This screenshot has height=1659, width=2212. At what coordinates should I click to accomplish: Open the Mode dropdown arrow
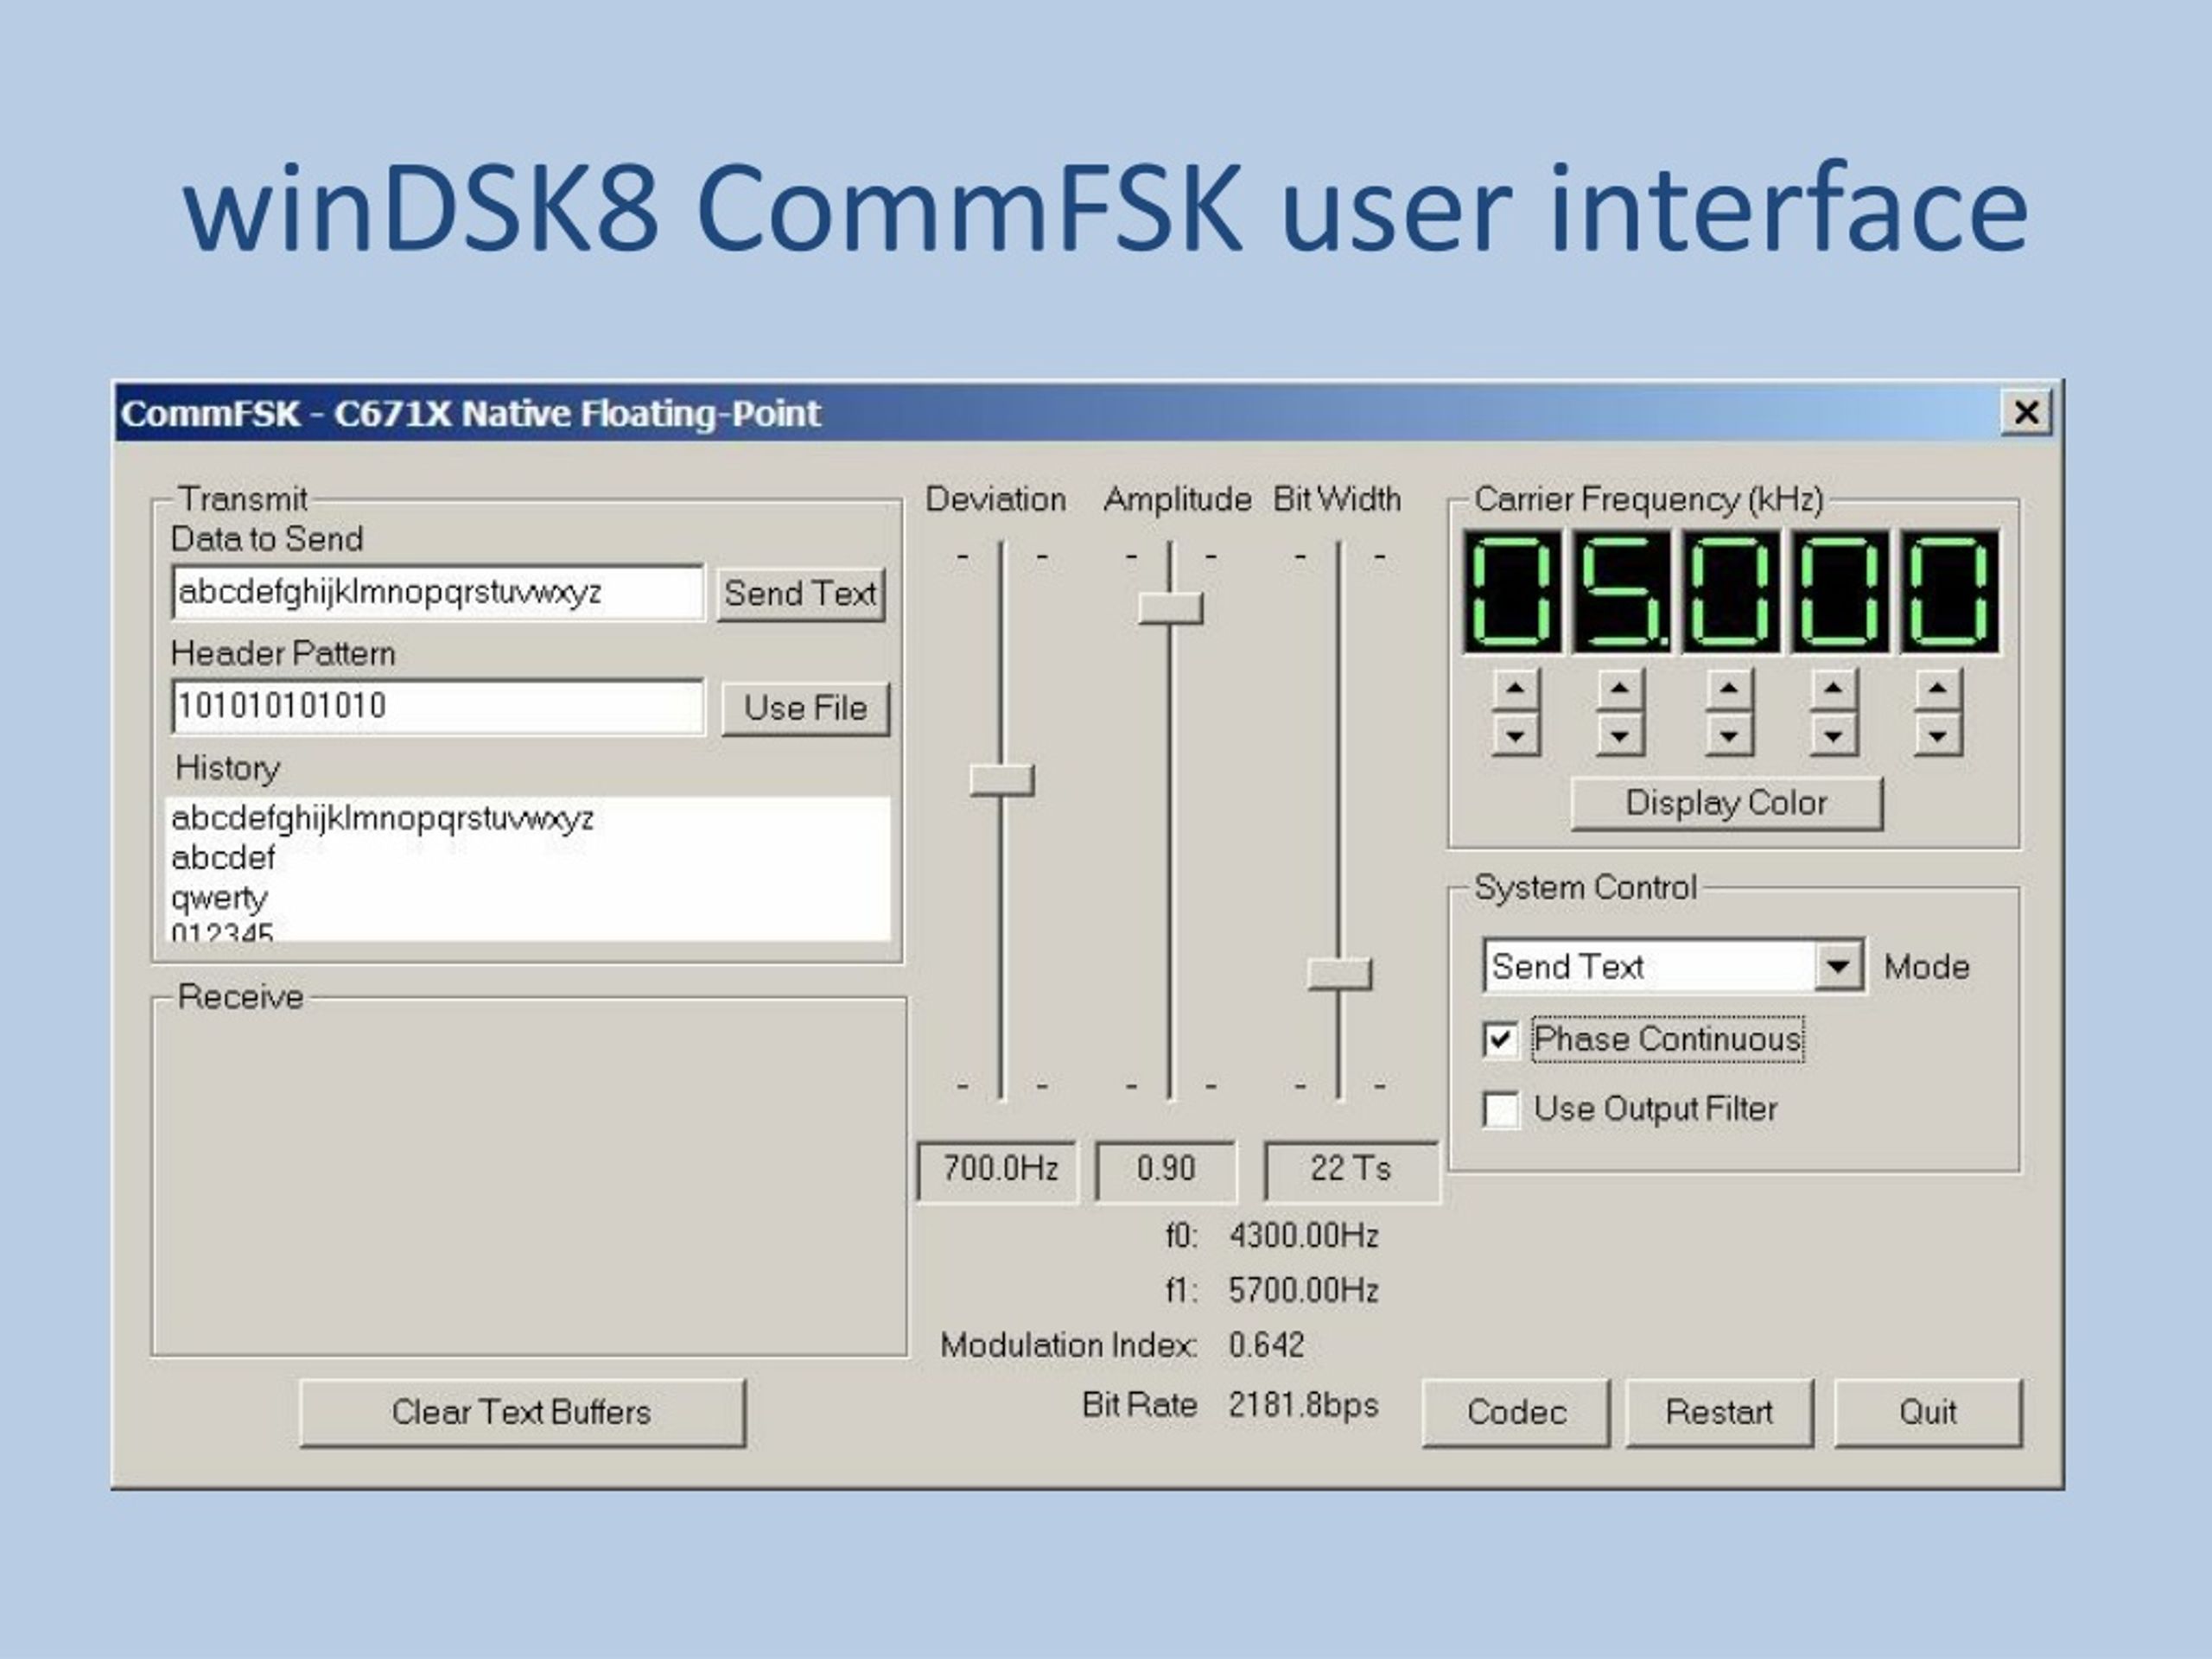tap(1838, 966)
